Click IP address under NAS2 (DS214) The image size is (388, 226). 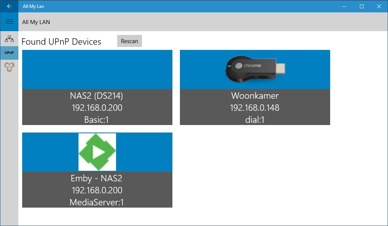(97, 108)
